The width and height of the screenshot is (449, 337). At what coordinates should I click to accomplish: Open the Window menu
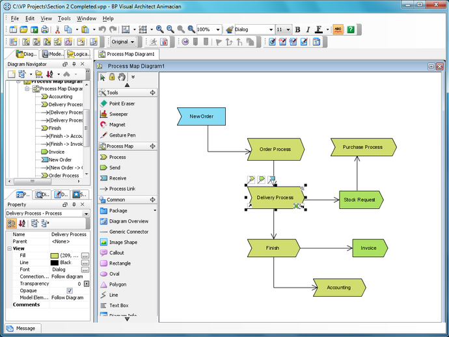tap(86, 18)
